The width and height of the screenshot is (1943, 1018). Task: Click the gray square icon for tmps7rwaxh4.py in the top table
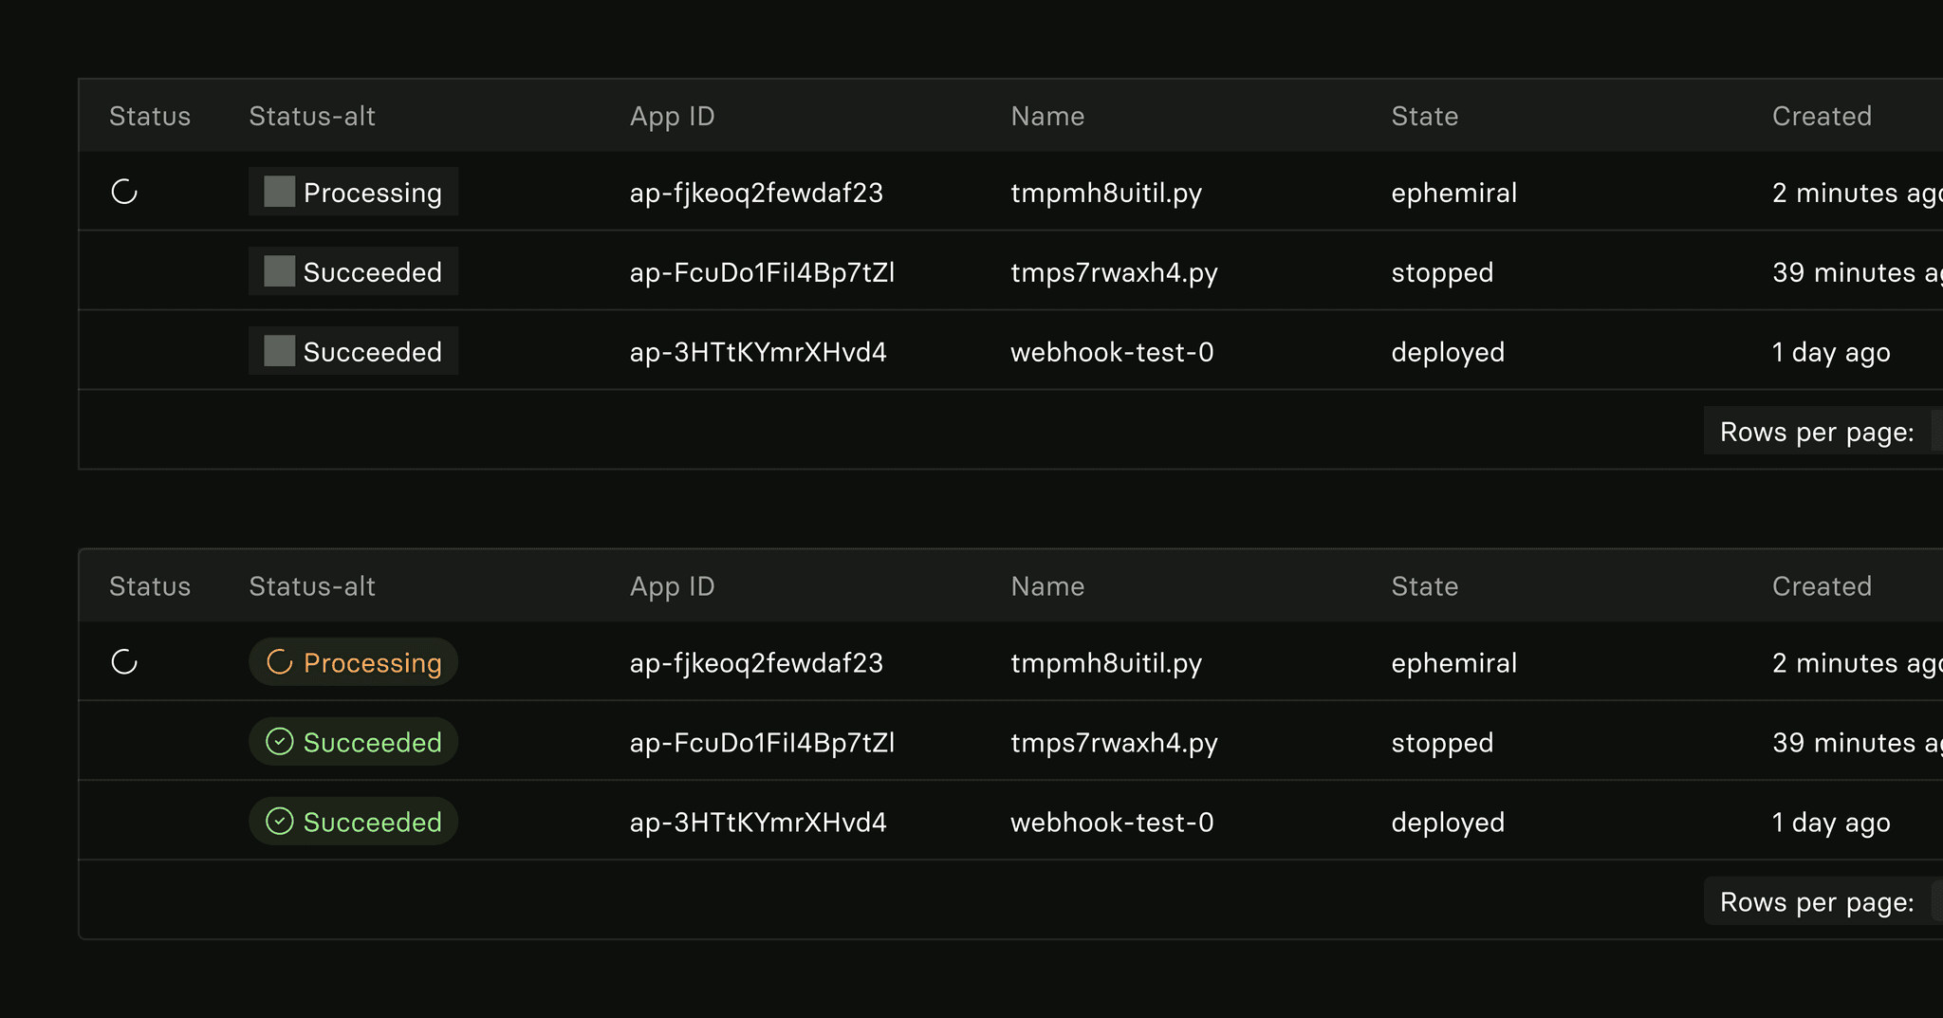pyautogui.click(x=279, y=271)
